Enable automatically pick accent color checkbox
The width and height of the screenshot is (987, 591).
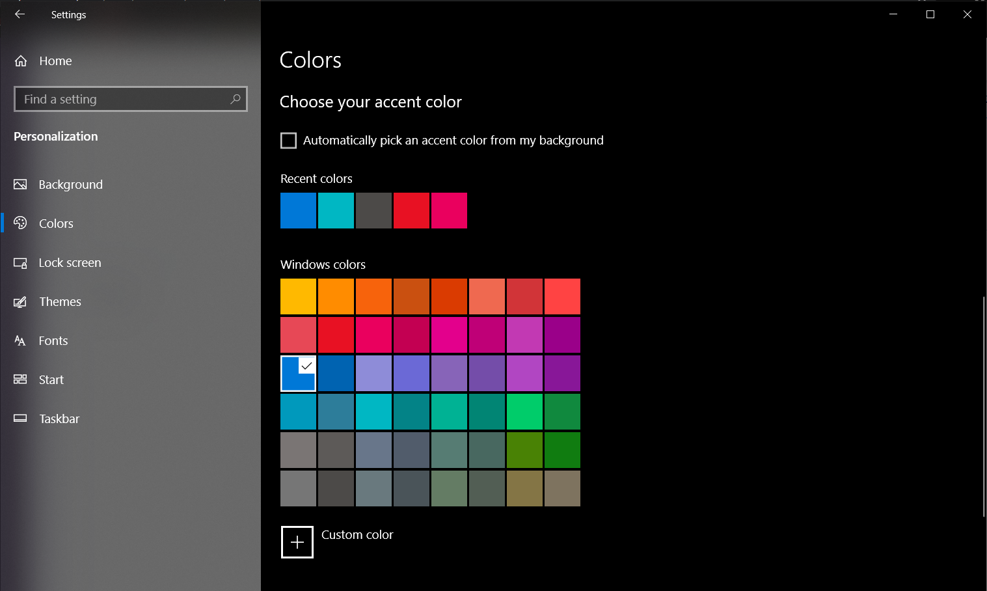pyautogui.click(x=288, y=141)
